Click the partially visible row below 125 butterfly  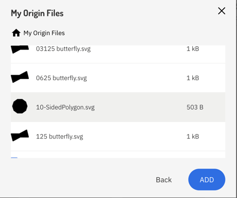pos(118,154)
